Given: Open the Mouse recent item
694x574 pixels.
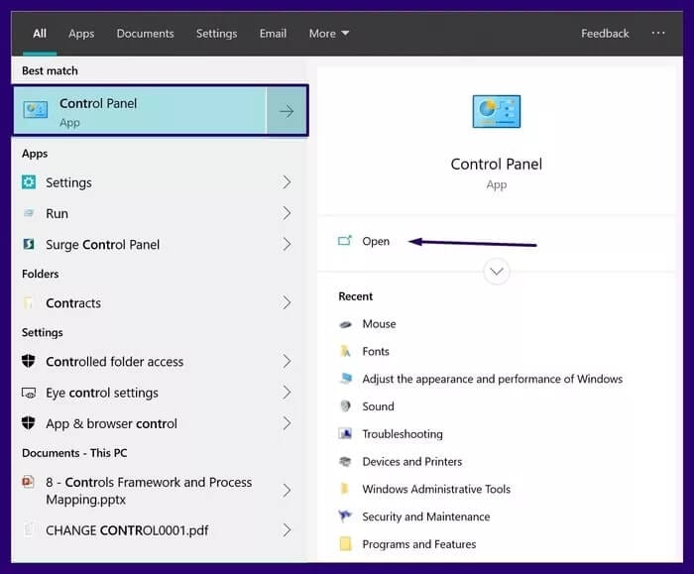Looking at the screenshot, I should (379, 324).
